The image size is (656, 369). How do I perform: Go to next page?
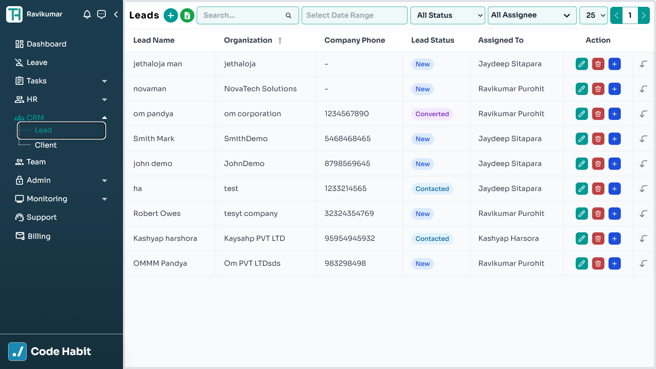pyautogui.click(x=644, y=15)
